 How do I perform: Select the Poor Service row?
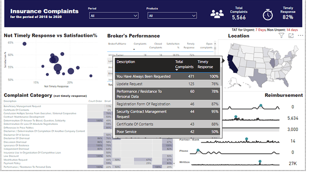[168, 132]
